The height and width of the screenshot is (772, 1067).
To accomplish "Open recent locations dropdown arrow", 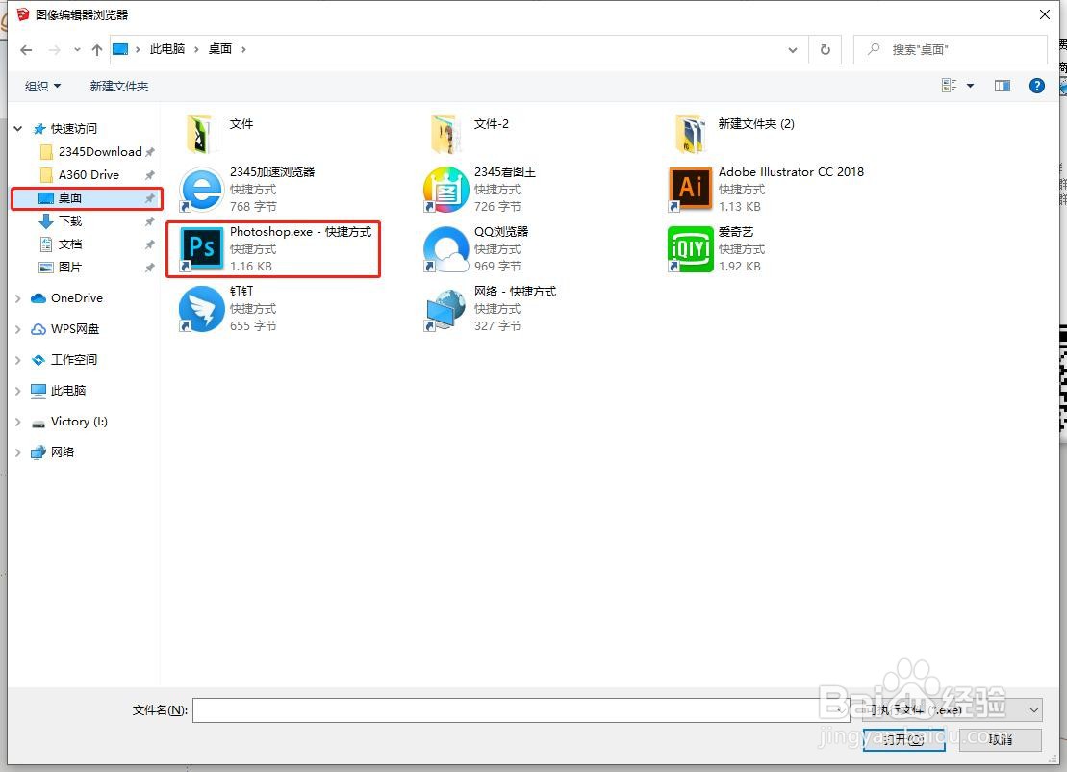I will 77,50.
